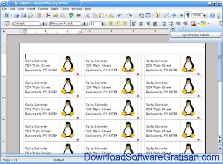223x164 pixels.
Task: Open the Help menu
Action: [88, 9]
